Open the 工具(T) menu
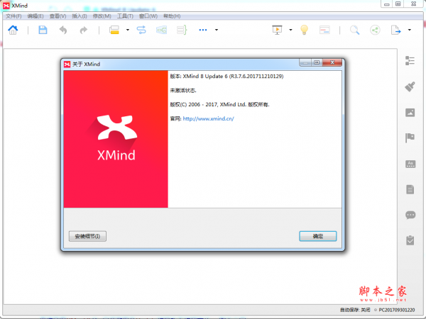This screenshot has height=319, width=426. [x=125, y=16]
